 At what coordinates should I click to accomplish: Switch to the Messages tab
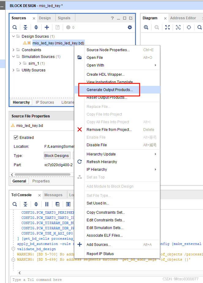click(x=53, y=195)
